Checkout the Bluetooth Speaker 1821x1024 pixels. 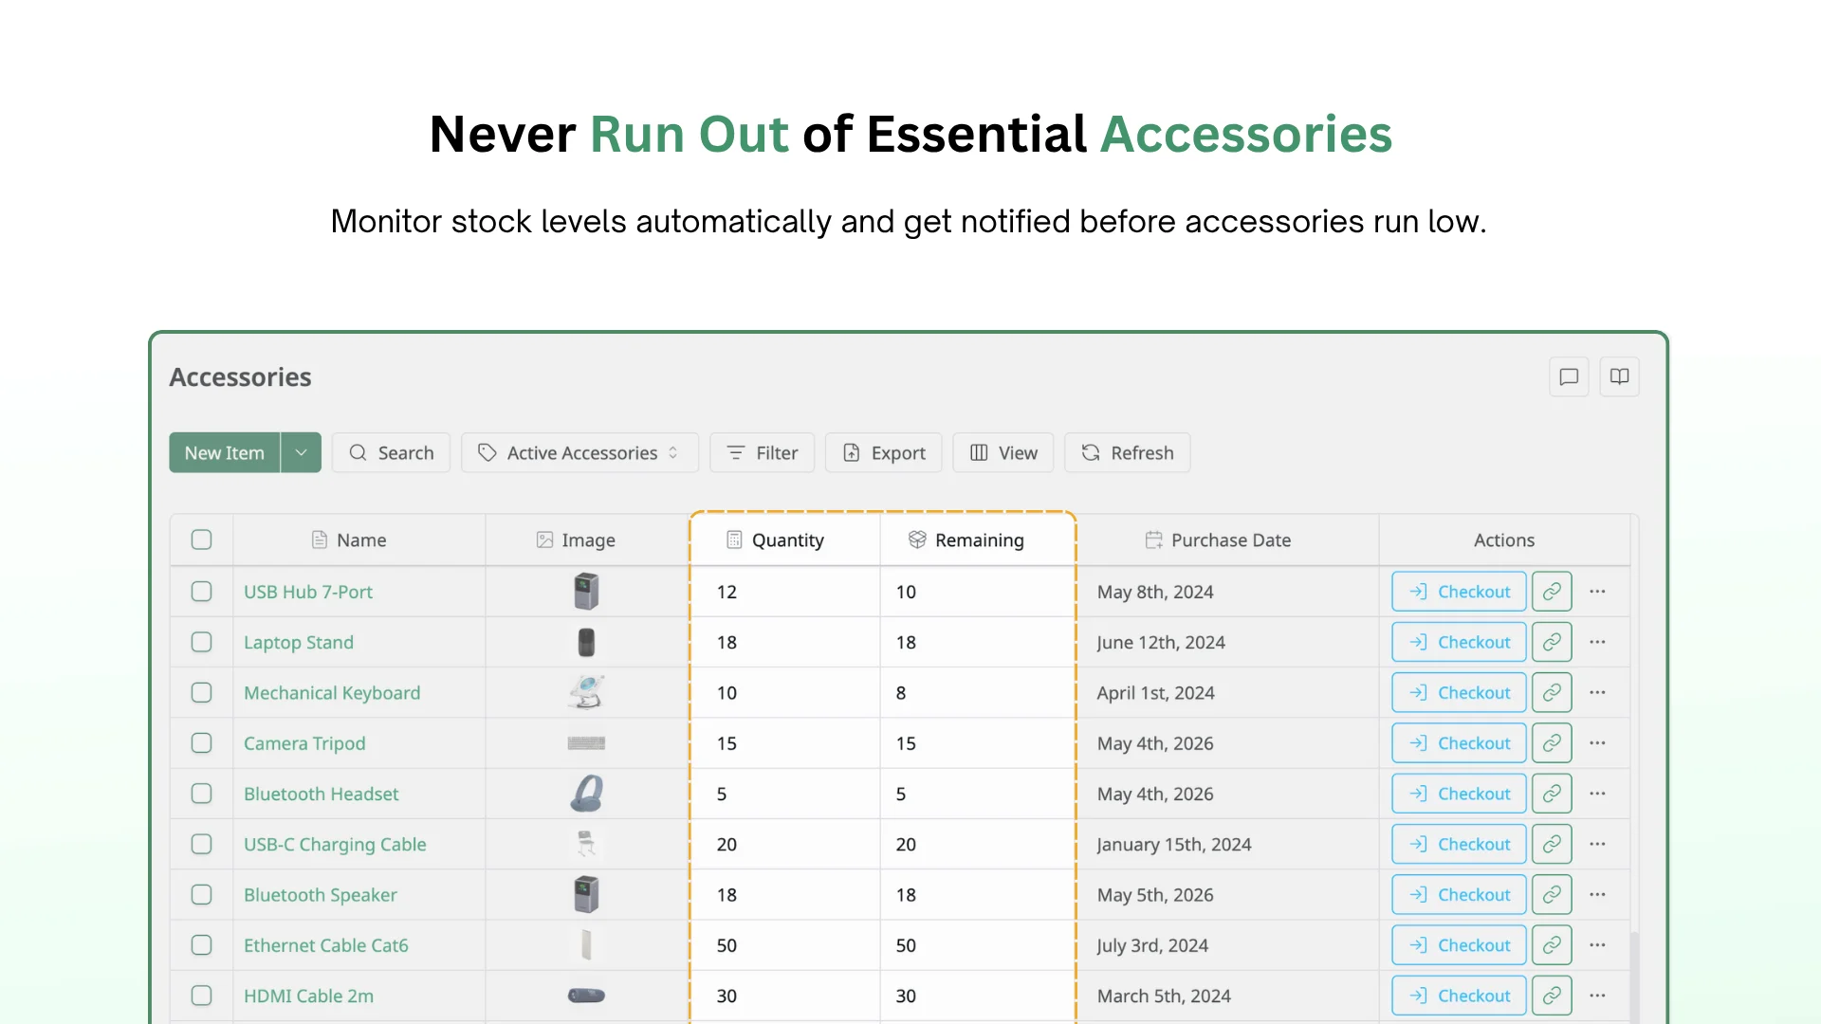click(x=1459, y=895)
